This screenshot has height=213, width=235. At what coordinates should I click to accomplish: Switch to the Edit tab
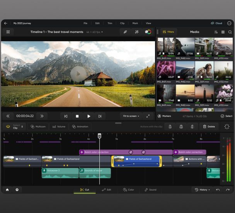pos(107,190)
